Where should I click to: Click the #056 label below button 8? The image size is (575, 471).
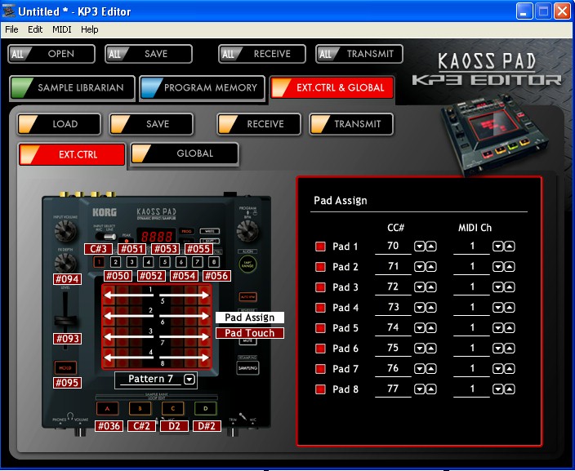(216, 276)
